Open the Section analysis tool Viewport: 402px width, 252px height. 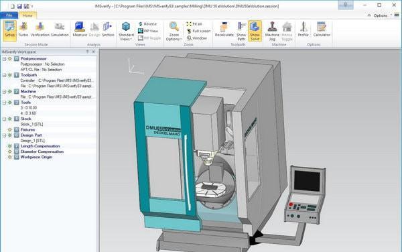108,29
